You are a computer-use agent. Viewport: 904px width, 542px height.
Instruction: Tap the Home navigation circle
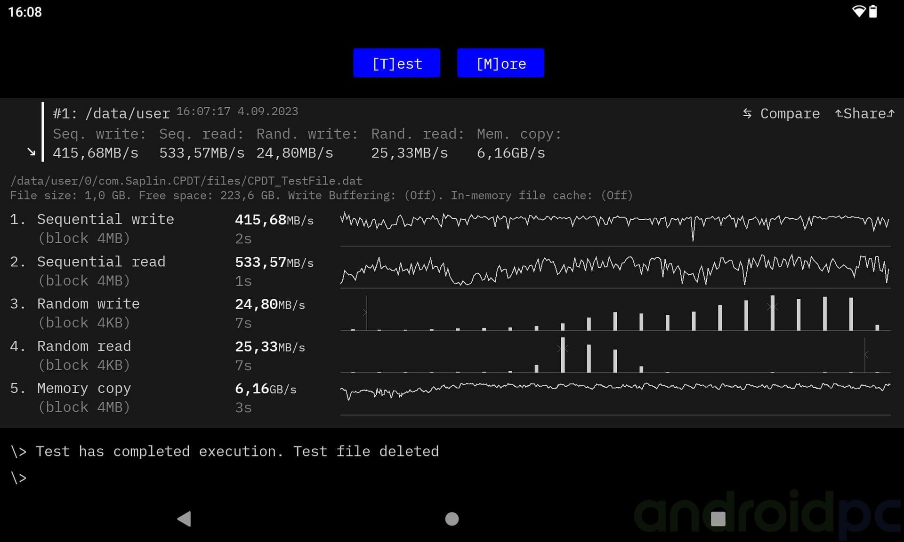coord(452,519)
